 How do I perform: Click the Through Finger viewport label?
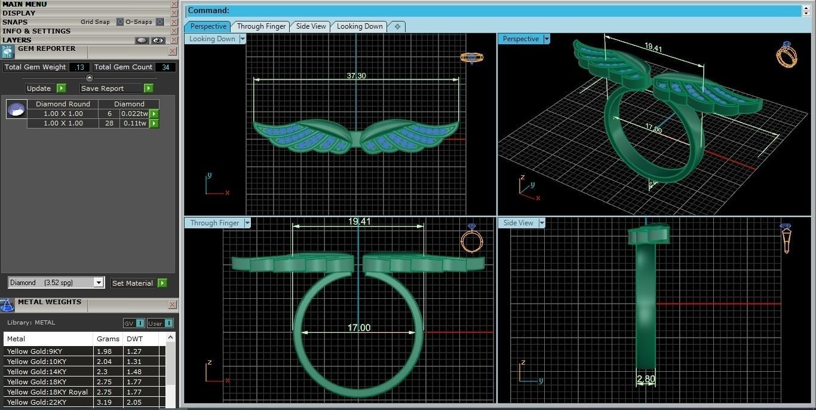click(x=214, y=223)
